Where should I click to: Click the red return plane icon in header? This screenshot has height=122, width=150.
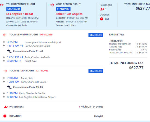[52, 5]
